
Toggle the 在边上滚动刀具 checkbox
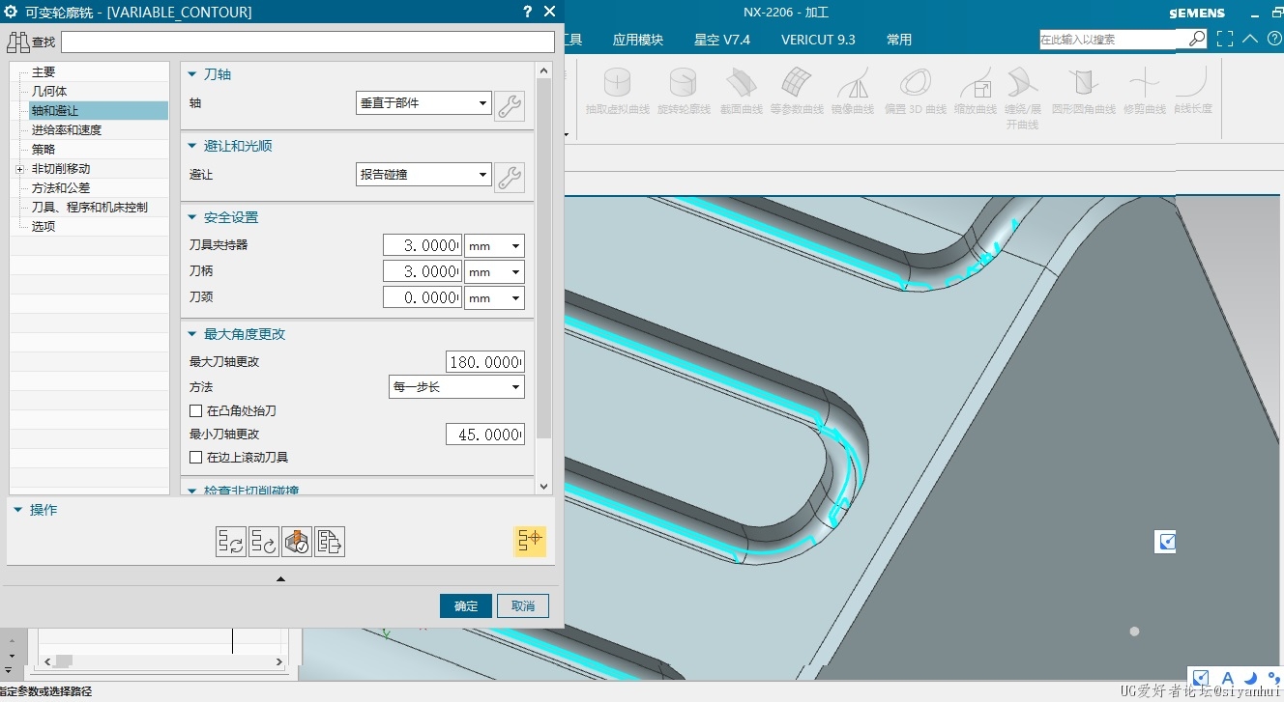(x=196, y=458)
